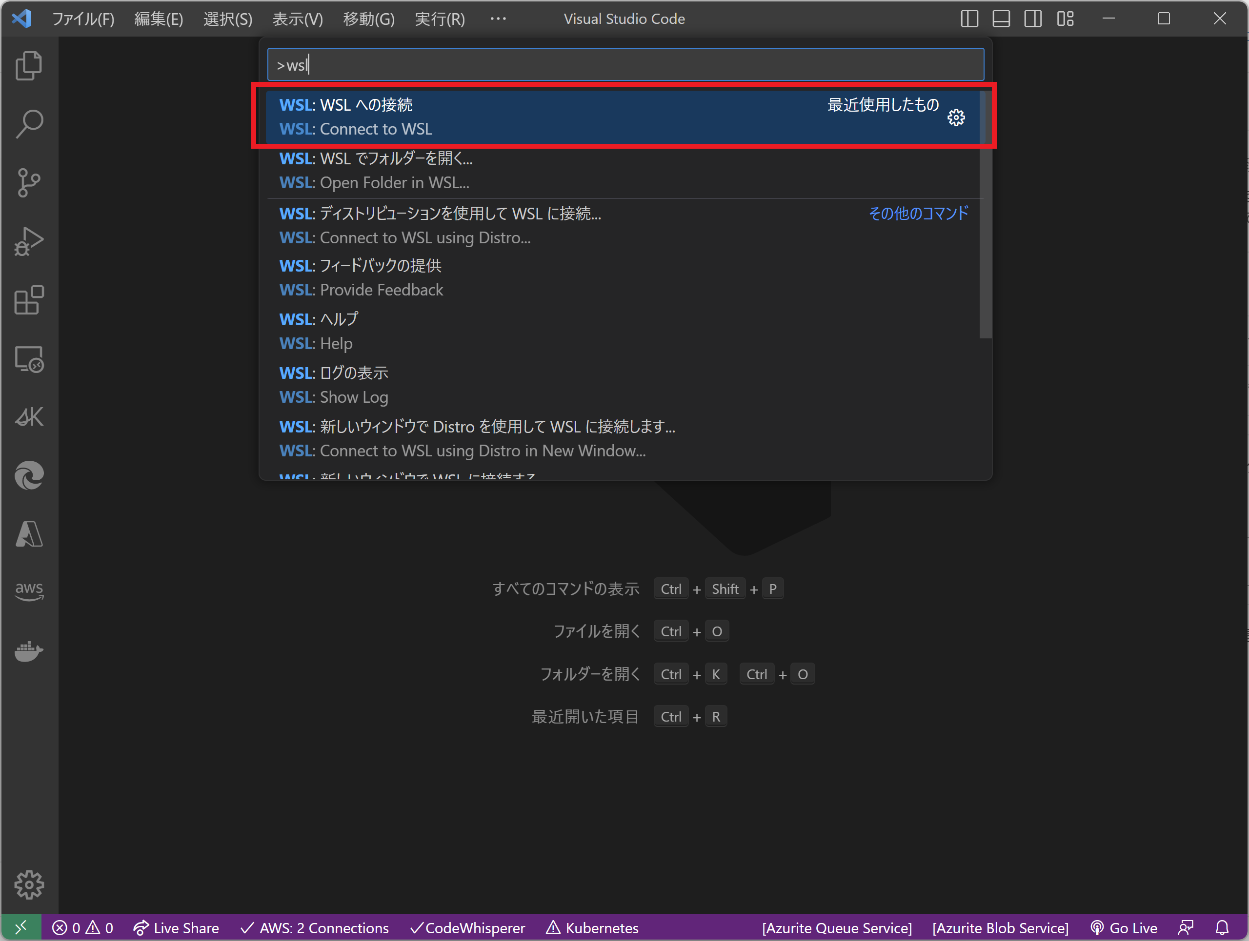Click the command list scrollbar
Screen dimensions: 1249x941
pyautogui.click(x=986, y=215)
